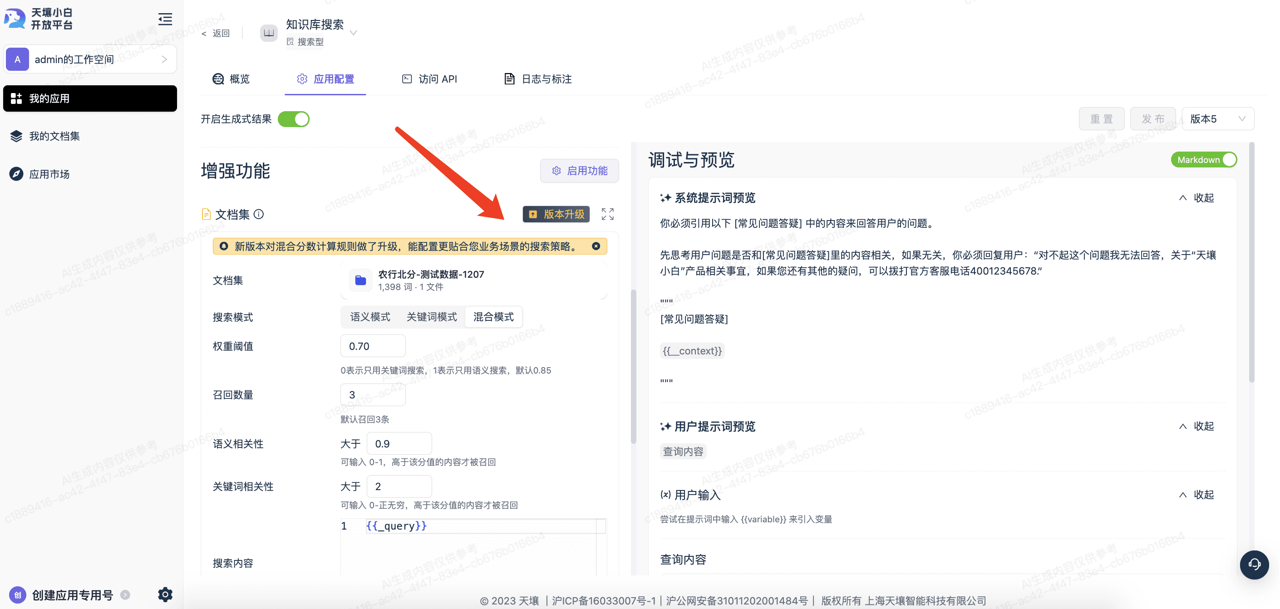Click the info icon next to 文档集
The width and height of the screenshot is (1280, 609).
[x=259, y=214]
